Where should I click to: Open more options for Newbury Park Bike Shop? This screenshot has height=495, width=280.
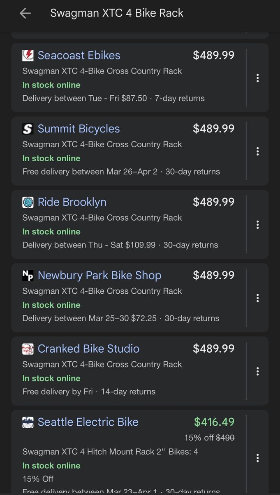[x=257, y=298]
